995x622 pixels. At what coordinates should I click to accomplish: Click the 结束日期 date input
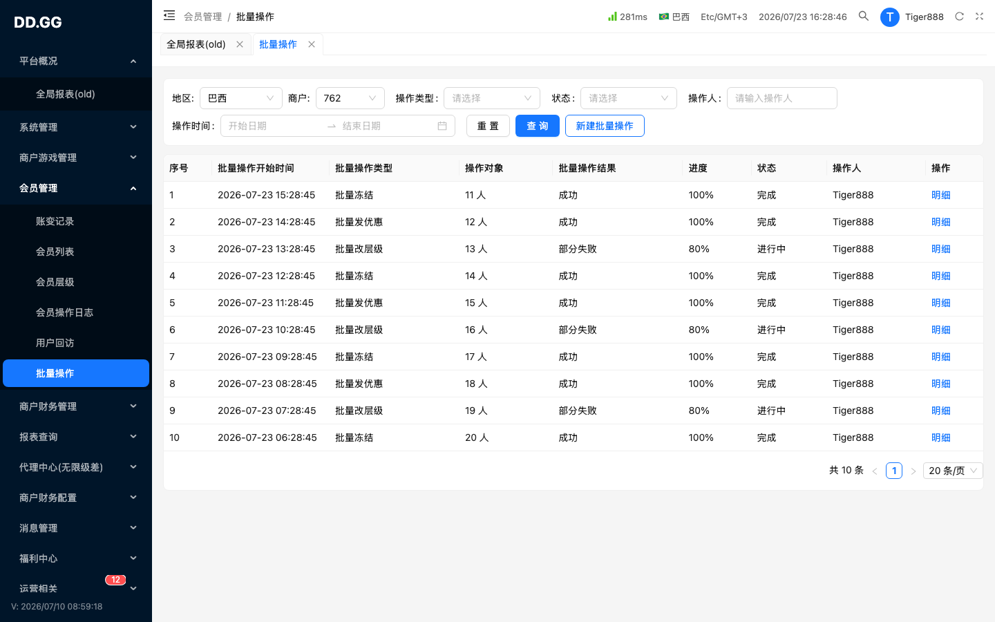tap(386, 126)
